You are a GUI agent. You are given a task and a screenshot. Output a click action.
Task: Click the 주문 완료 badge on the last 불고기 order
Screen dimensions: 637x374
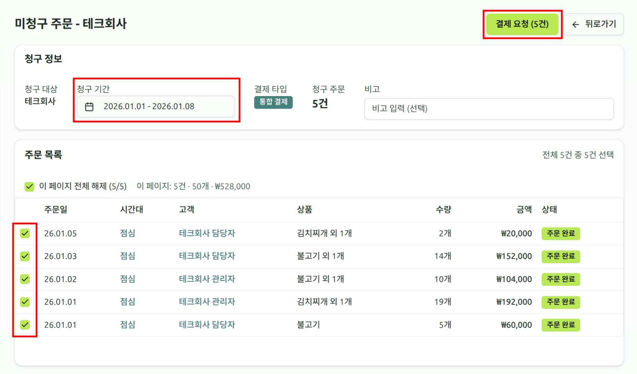click(x=560, y=325)
